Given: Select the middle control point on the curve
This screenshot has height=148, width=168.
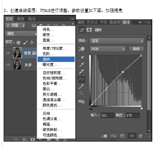Looking at the screenshot, I should tap(123, 72).
